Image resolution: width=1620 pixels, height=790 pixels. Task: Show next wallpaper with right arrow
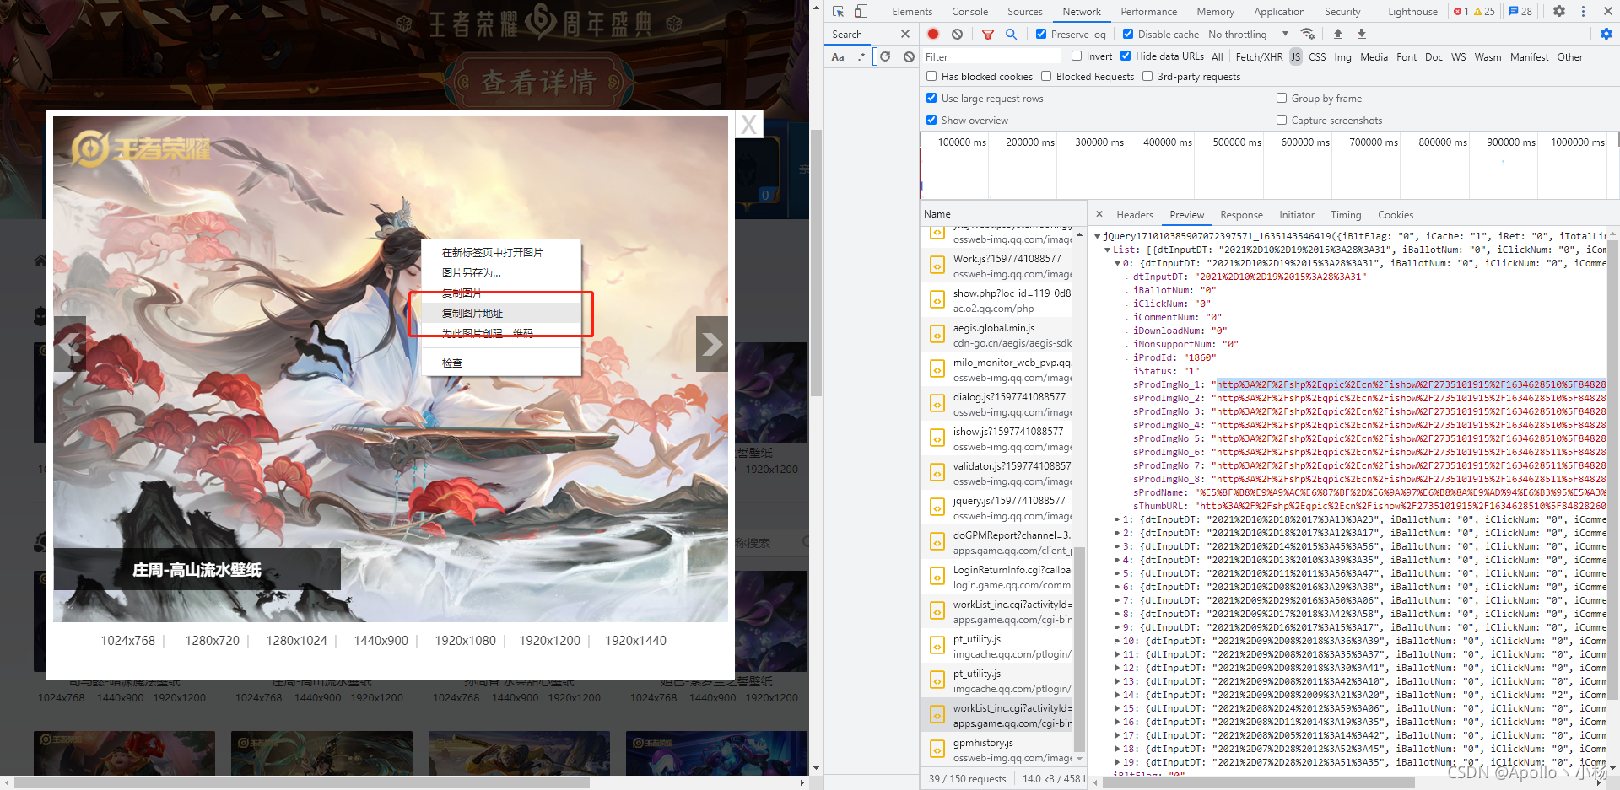pos(711,344)
